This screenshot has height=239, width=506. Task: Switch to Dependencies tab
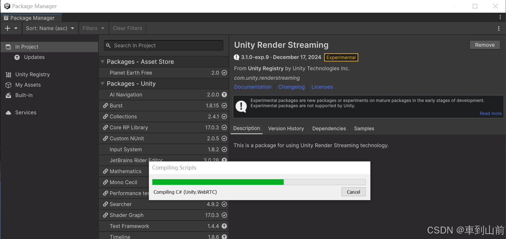(329, 129)
